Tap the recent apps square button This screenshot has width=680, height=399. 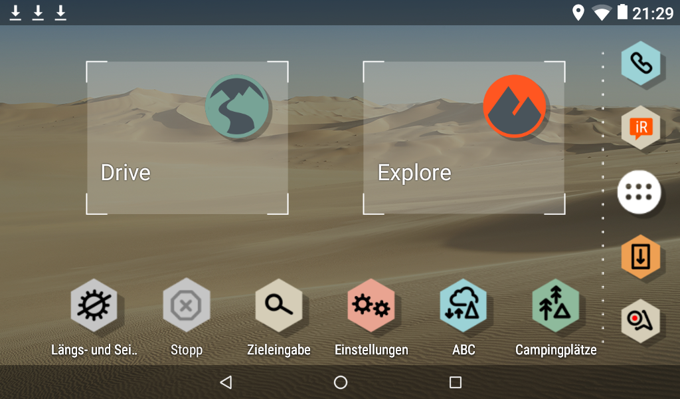pyautogui.click(x=456, y=382)
